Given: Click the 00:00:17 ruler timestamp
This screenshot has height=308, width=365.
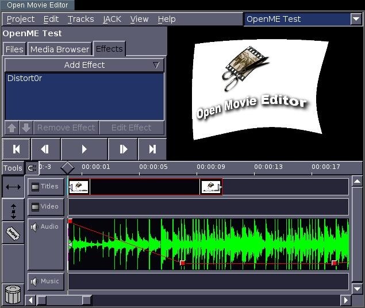Looking at the screenshot, I should point(326,167).
